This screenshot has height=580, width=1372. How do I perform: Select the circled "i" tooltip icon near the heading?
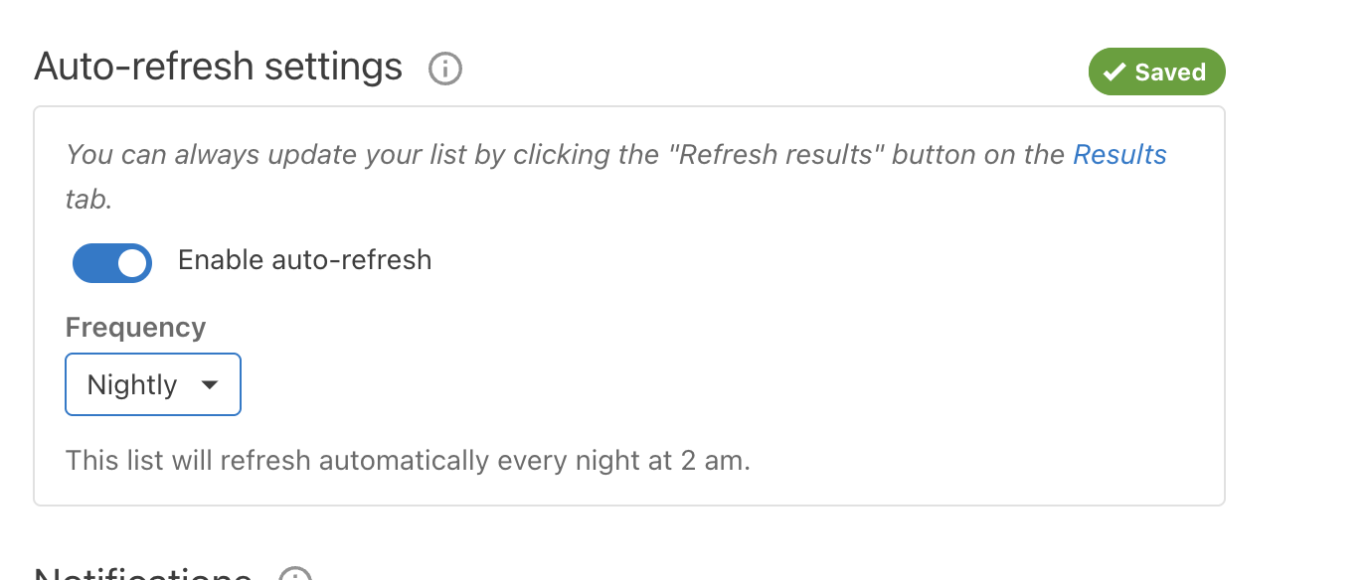444,69
